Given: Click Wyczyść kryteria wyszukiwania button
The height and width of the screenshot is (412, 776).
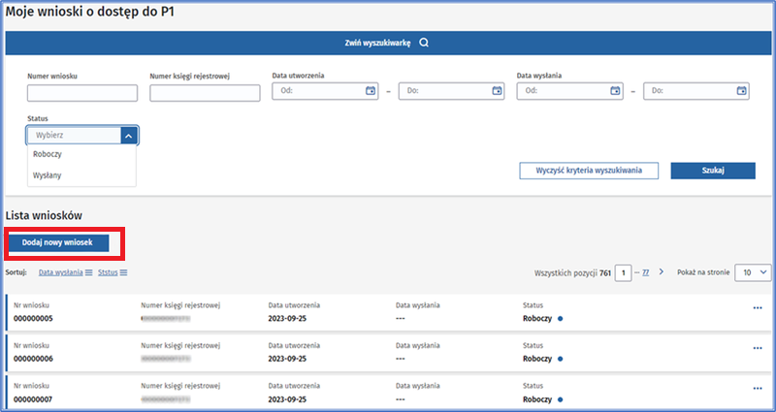Looking at the screenshot, I should pyautogui.click(x=589, y=171).
